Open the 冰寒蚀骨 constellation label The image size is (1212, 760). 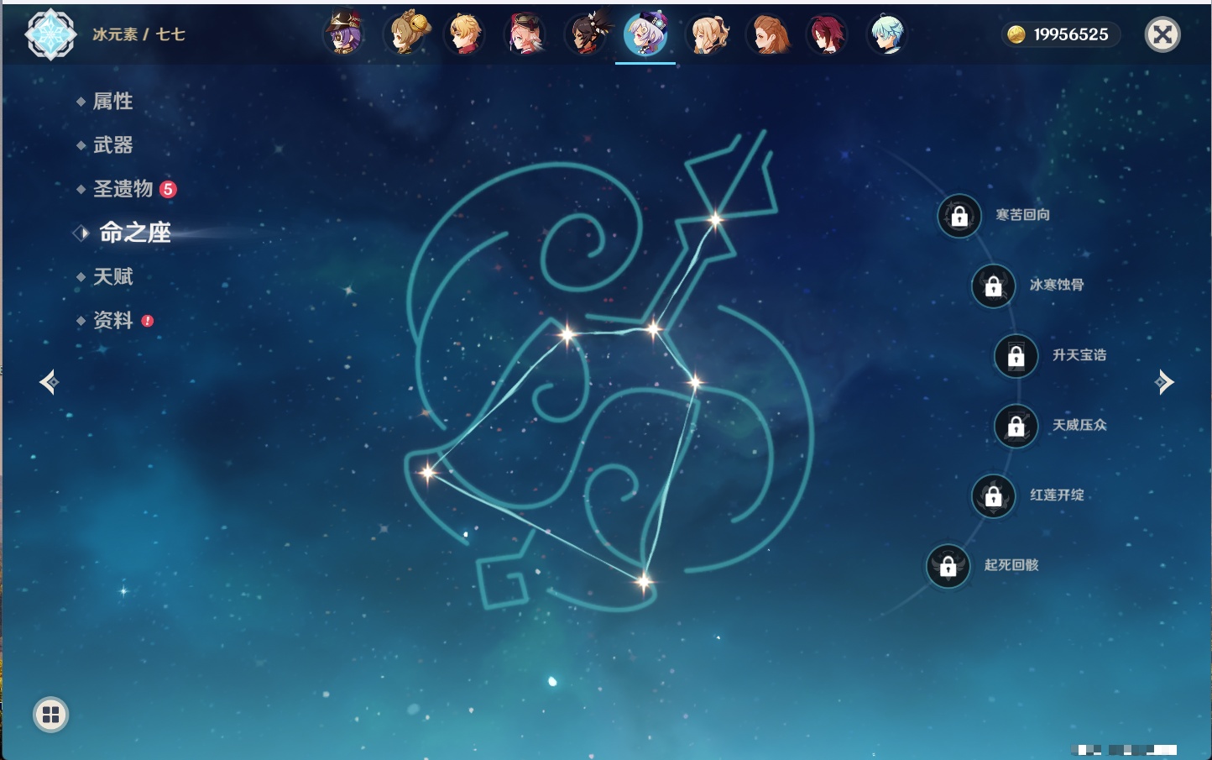click(1057, 285)
